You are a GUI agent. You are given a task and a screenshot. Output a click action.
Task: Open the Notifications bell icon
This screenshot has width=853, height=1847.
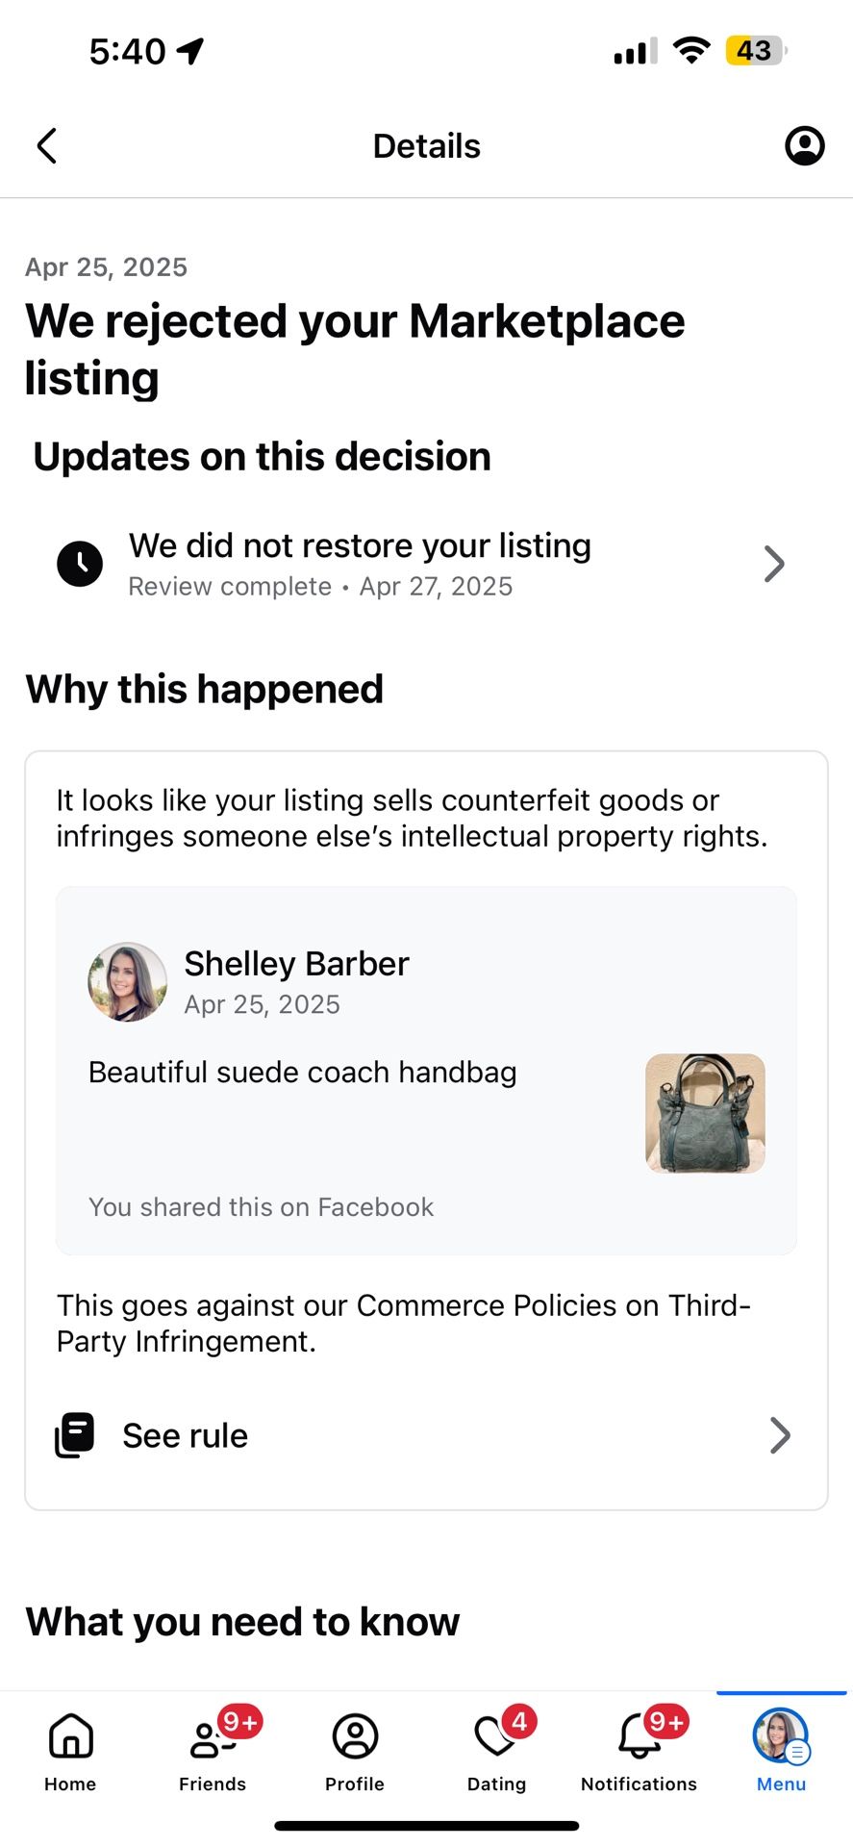click(639, 1736)
